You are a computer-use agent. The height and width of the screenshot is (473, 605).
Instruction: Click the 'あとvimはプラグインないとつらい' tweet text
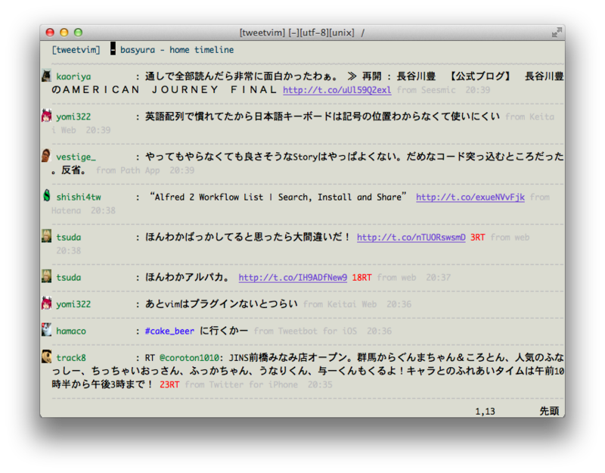[221, 304]
